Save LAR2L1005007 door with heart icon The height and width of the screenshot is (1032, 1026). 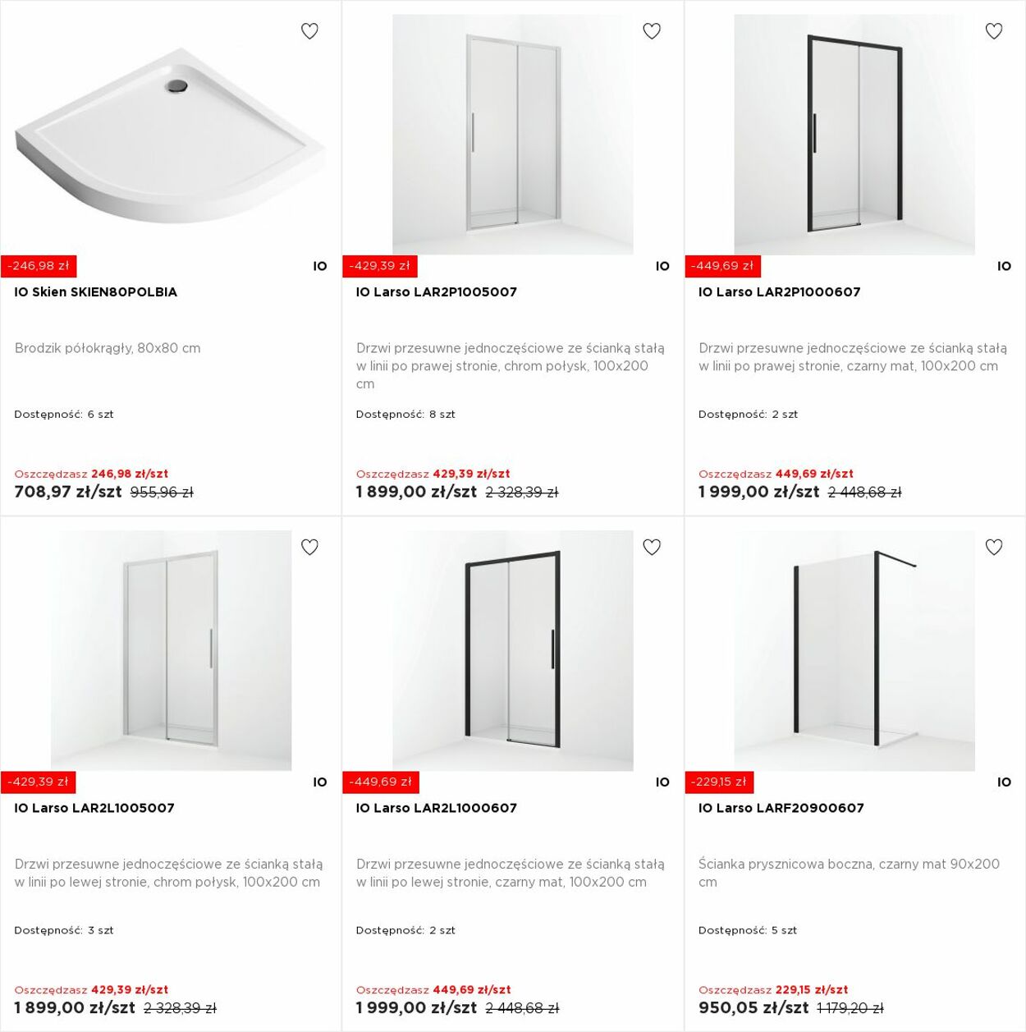[x=309, y=547]
